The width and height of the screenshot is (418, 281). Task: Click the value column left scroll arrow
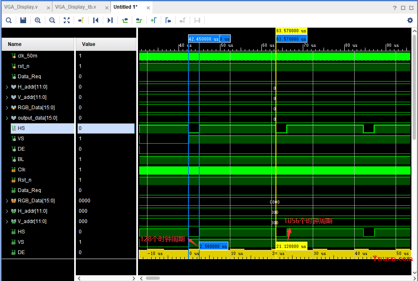point(79,279)
